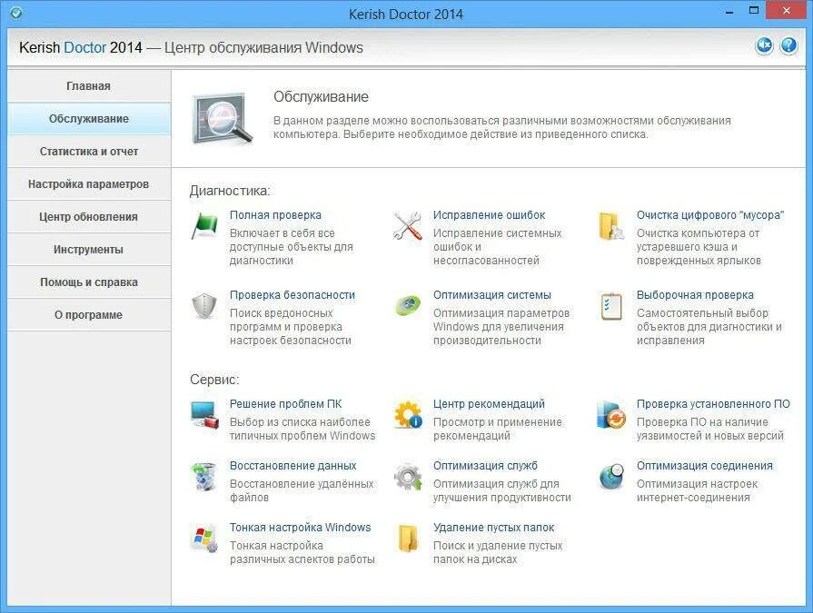Click Проверка установленного ПО link

pos(713,403)
